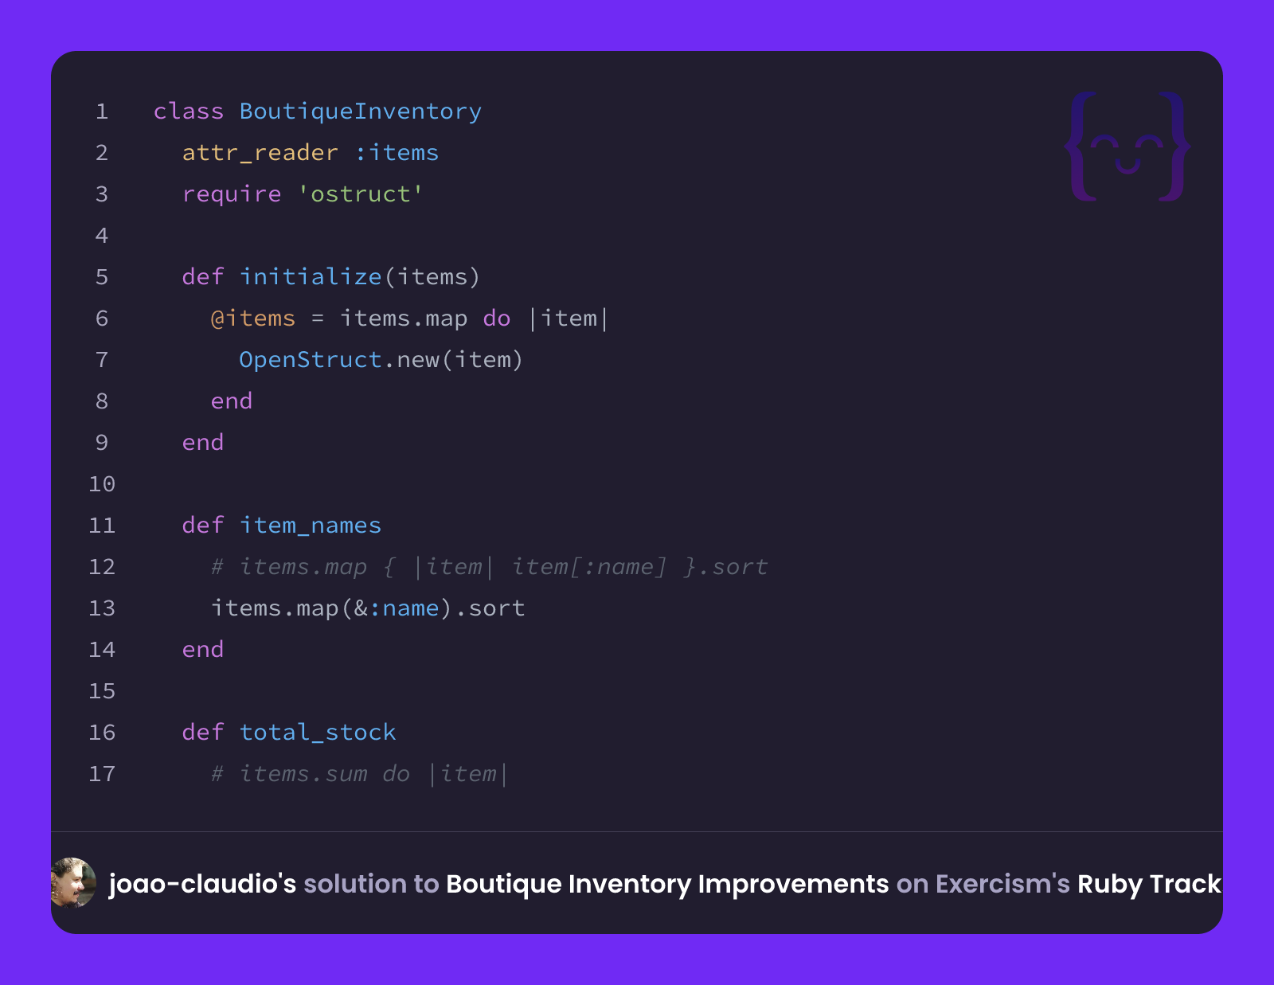Image resolution: width=1274 pixels, height=985 pixels.
Task: Click the 'require' keyword
Action: (232, 194)
